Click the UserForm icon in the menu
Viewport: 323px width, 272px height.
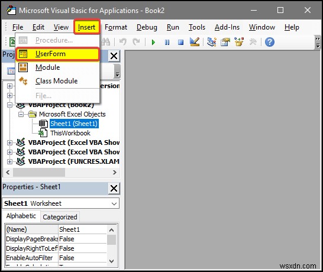pyautogui.click(x=23, y=54)
